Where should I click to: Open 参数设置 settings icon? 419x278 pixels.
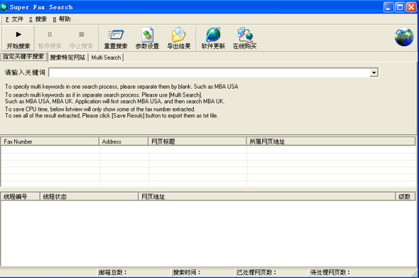[147, 34]
